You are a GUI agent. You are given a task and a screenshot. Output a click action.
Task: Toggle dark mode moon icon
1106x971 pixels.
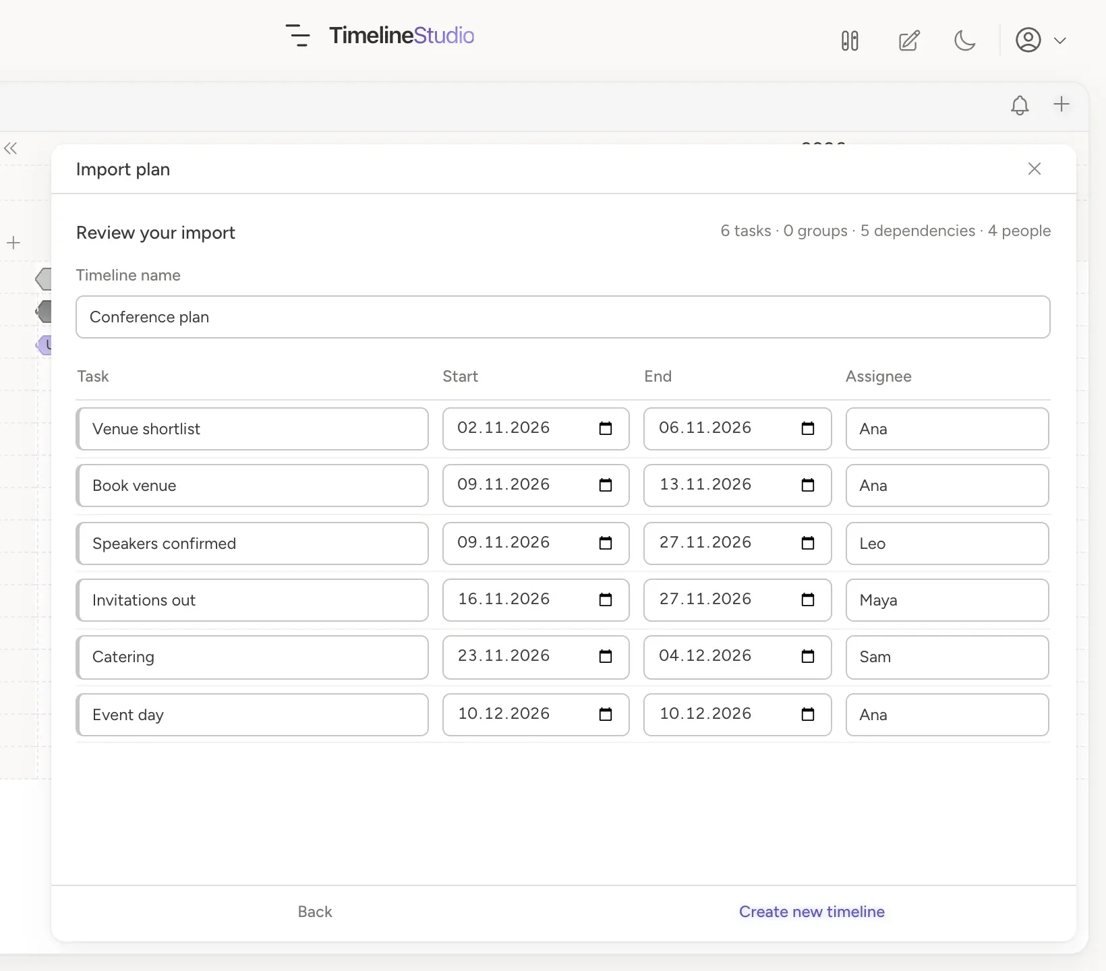965,40
